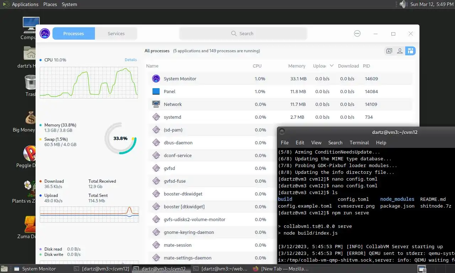Show my processes user icon
The image size is (455, 273).
[400, 51]
